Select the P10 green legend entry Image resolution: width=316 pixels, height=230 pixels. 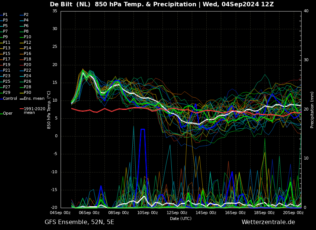(27, 37)
